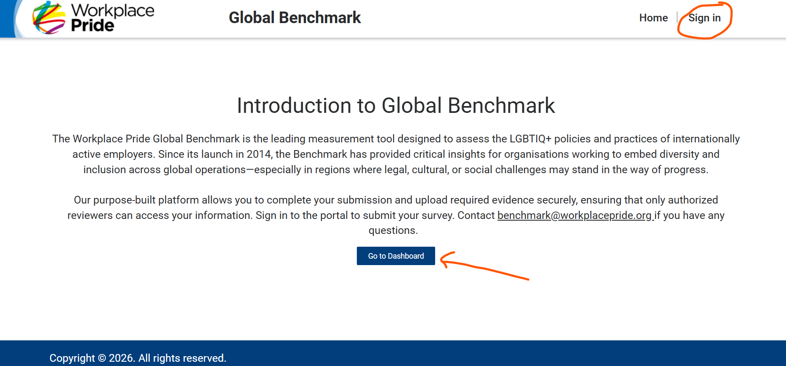Click the blue curved stripe beside the logo
This screenshot has width=786, height=366.
click(x=9, y=19)
